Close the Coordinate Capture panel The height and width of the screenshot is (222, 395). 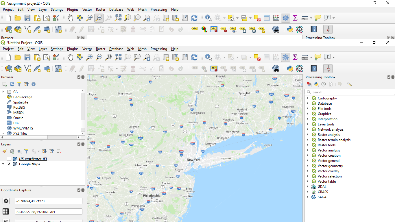[83, 190]
